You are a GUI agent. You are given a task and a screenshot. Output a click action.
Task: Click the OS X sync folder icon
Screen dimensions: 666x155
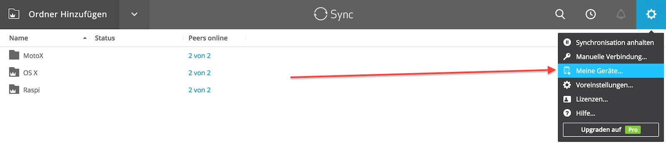[14, 72]
